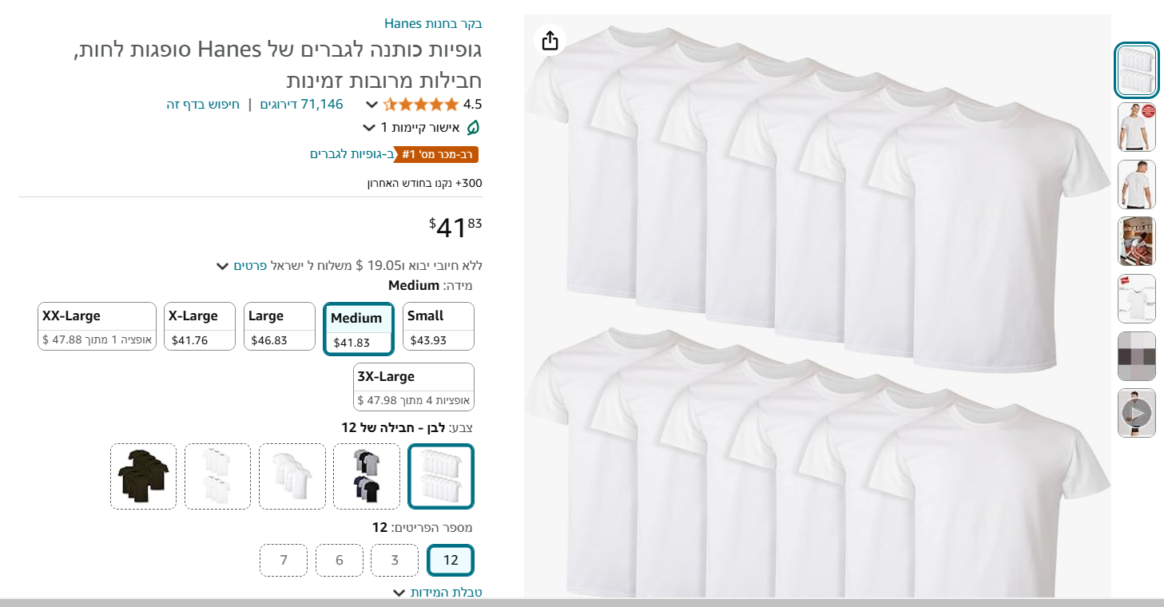Click the green sustainability leaf icon
1164x607 pixels.
click(473, 128)
